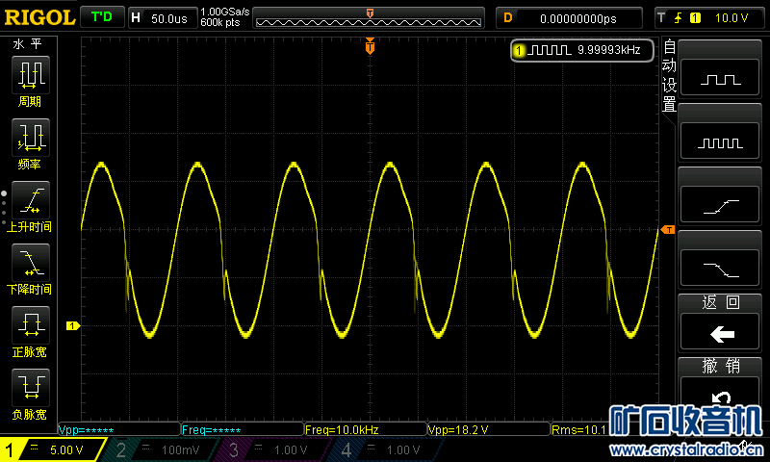Image resolution: width=770 pixels, height=462 pixels.
Task: Open the delay D 0.00000000ps field
Action: [x=570, y=17]
